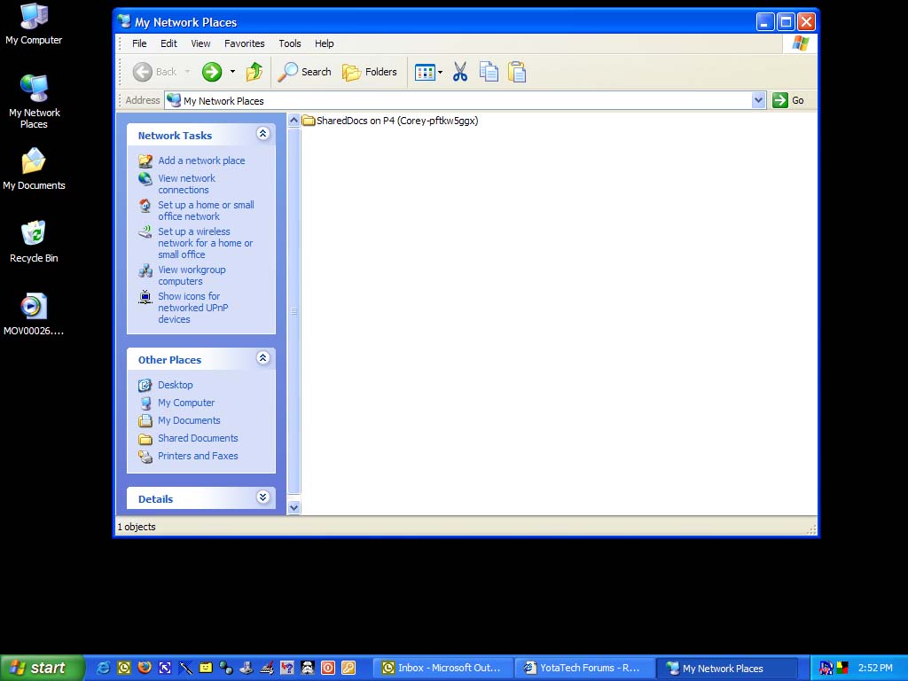Select Recycle Bin desktop icon
This screenshot has width=908, height=681.
coord(34,241)
